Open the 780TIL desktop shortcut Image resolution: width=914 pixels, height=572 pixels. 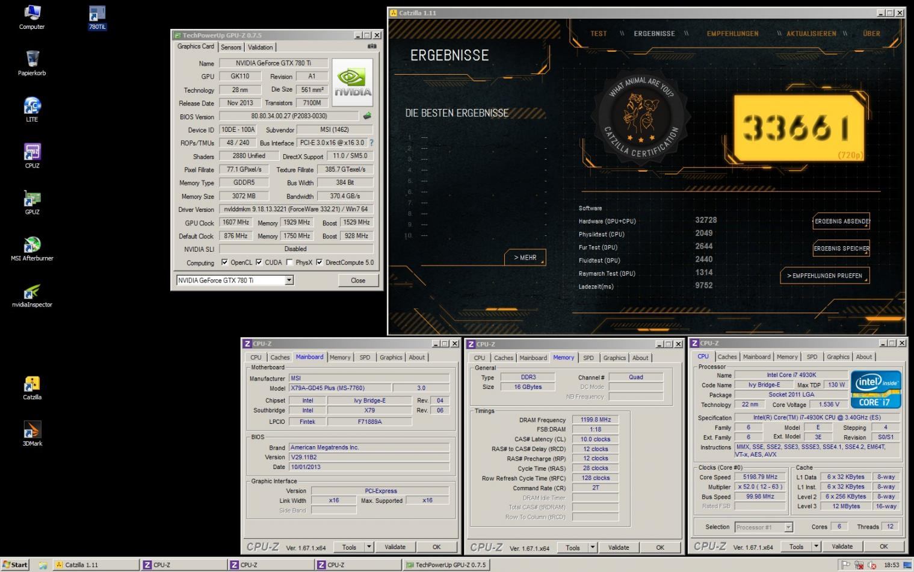click(97, 17)
